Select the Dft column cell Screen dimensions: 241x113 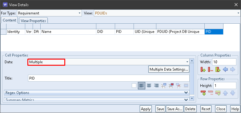[37, 32]
